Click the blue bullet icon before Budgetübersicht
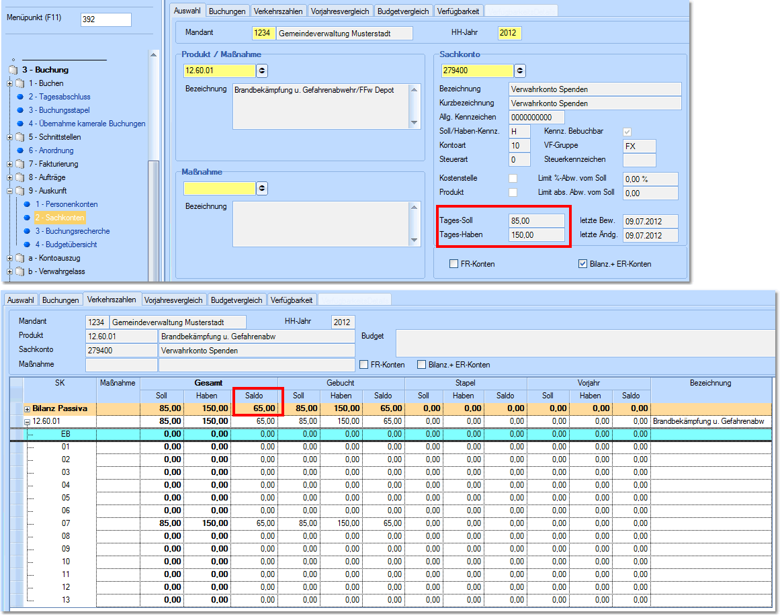The height and width of the screenshot is (616, 780). click(28, 245)
